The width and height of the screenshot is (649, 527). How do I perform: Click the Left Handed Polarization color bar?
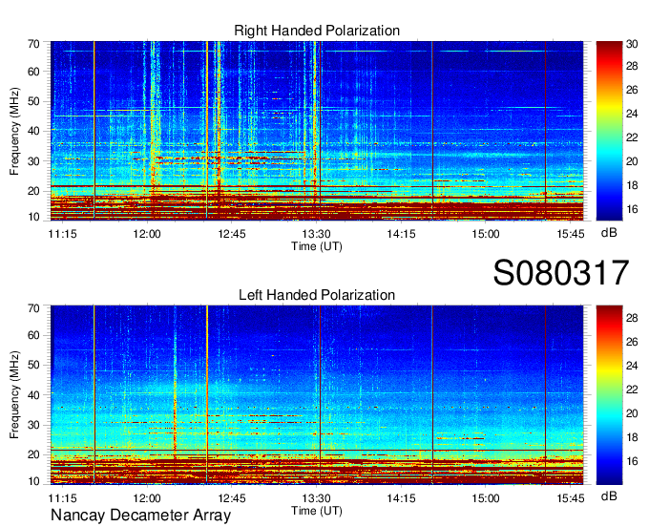[x=609, y=395]
